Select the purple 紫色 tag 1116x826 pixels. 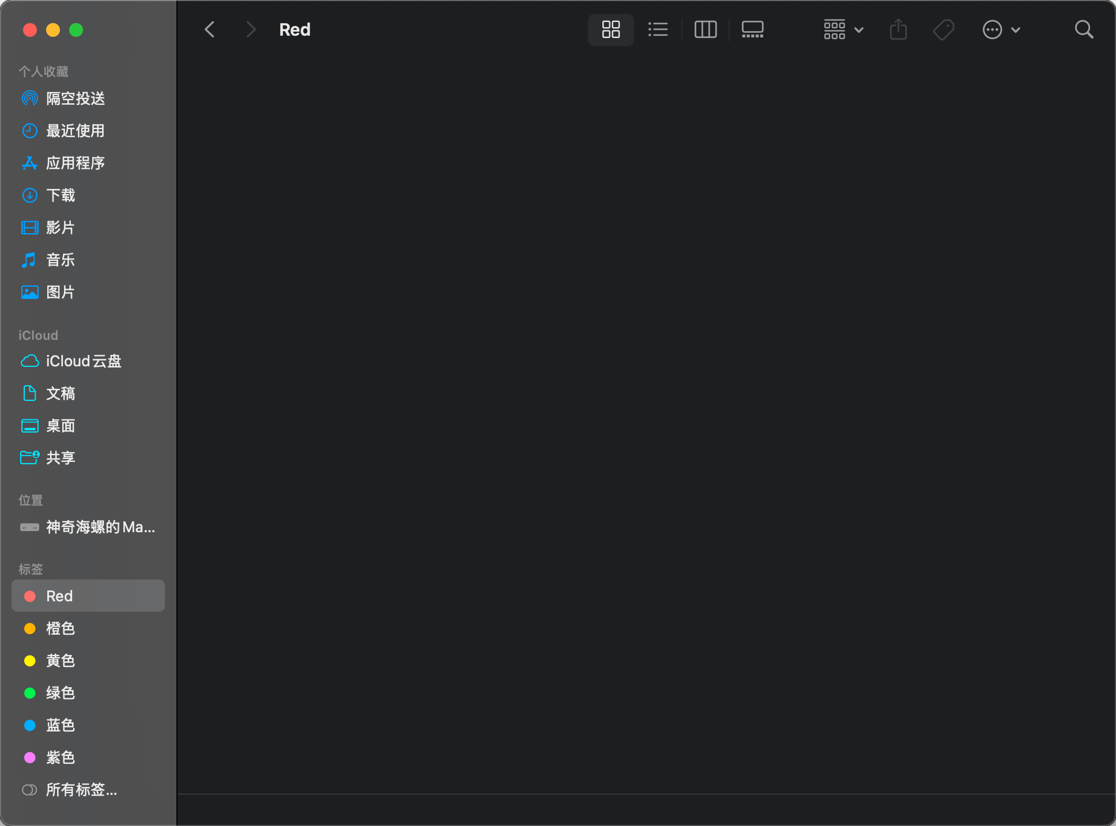pos(61,757)
